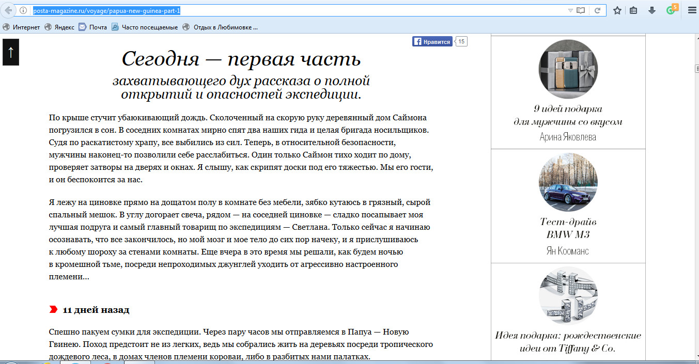Viewport: 699px width, 364px height.
Task: Click the subheading 11 дней назад
Action: (96, 310)
